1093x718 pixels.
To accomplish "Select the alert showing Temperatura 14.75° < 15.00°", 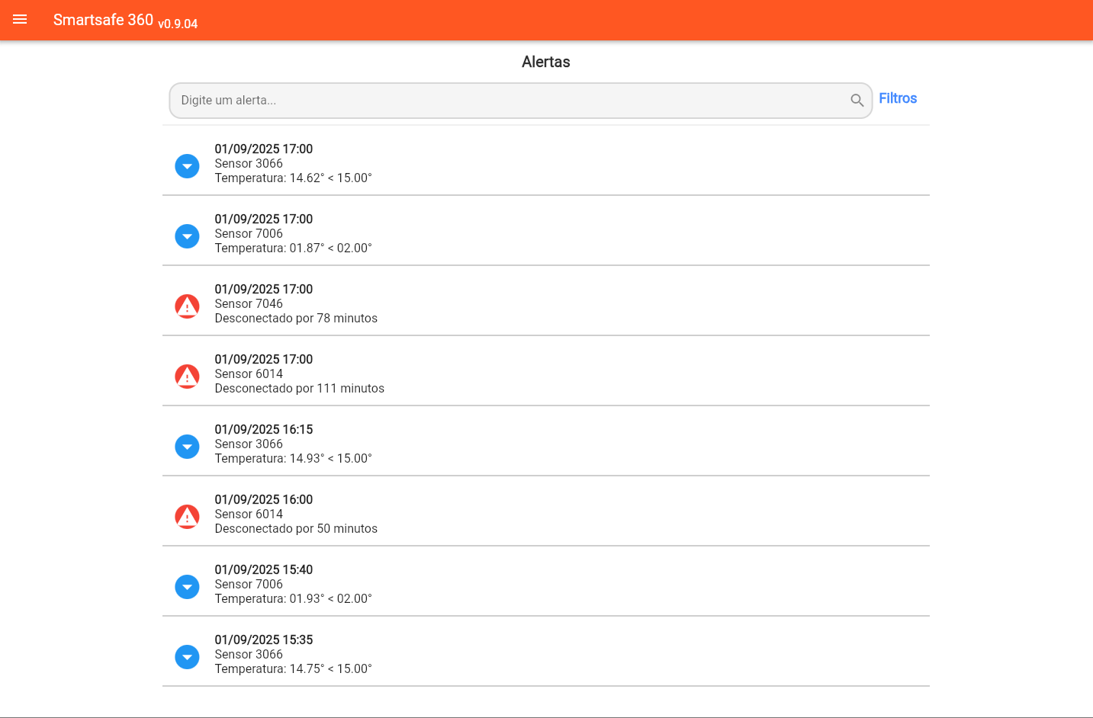I will tap(293, 668).
